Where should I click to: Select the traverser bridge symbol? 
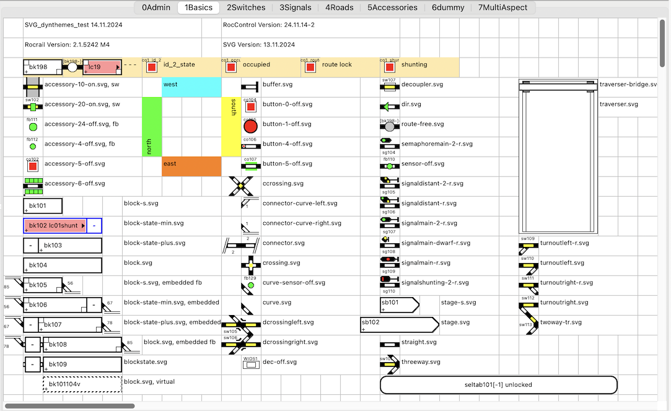click(x=558, y=87)
